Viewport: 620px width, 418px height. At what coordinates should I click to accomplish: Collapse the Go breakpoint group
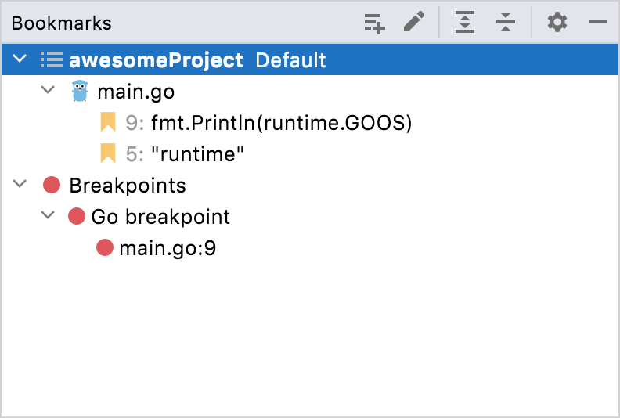(x=48, y=216)
